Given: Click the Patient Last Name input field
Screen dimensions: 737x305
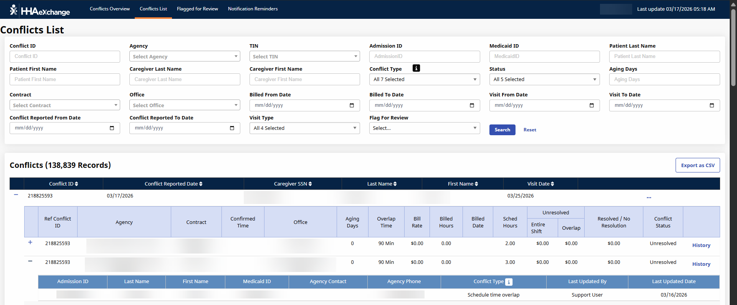Looking at the screenshot, I should pyautogui.click(x=664, y=56).
